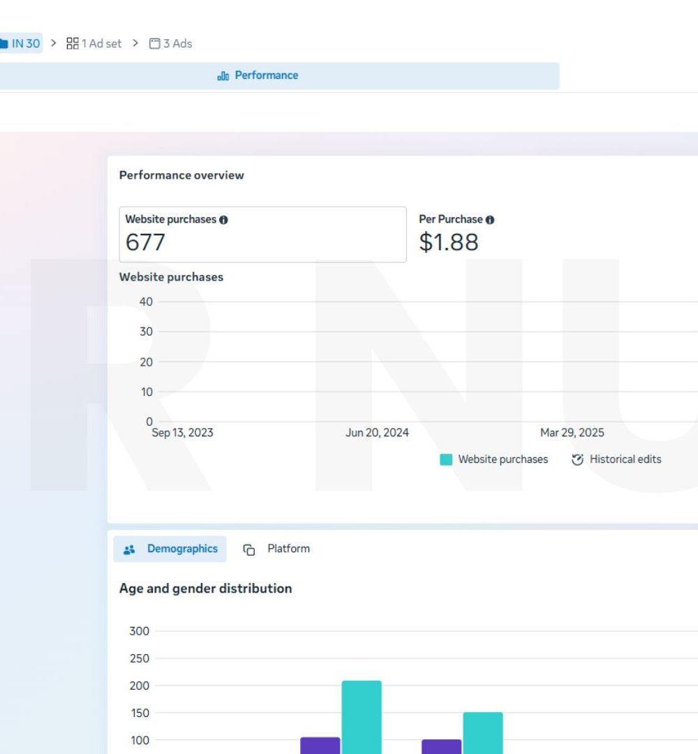Switch to the Platform tab

[276, 549]
